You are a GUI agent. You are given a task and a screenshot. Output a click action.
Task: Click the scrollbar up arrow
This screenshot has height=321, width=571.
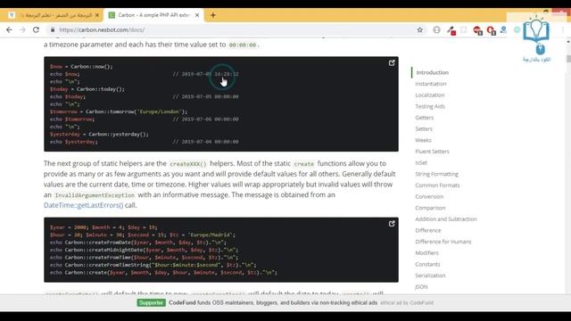pyautogui.click(x=568, y=42)
